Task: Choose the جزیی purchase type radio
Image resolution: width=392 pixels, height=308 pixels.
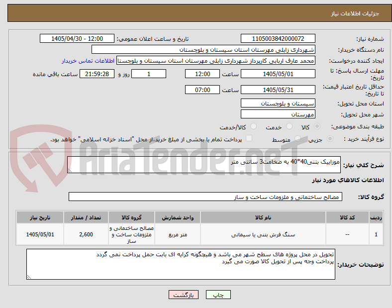Action: tap(330, 138)
